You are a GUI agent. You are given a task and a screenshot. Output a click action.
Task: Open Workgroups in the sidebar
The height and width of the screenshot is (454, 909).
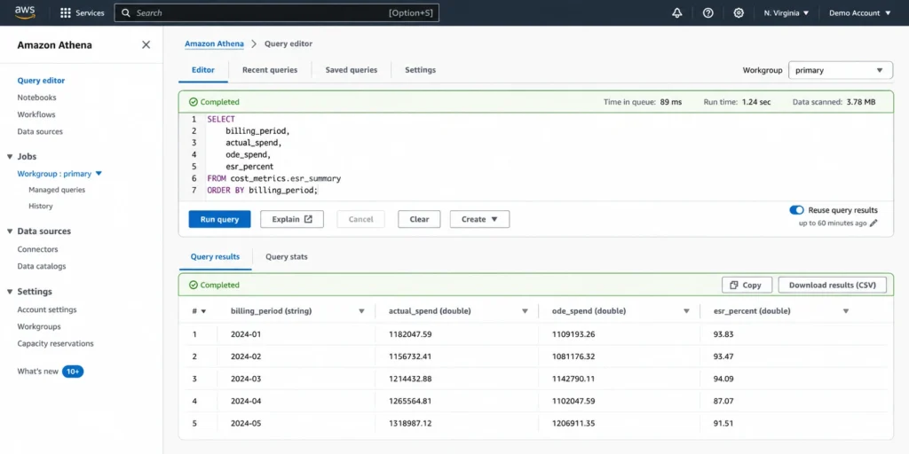(39, 326)
